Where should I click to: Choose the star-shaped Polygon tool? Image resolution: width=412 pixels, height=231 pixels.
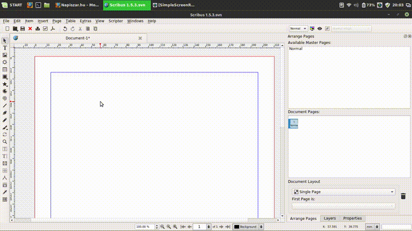point(5,84)
